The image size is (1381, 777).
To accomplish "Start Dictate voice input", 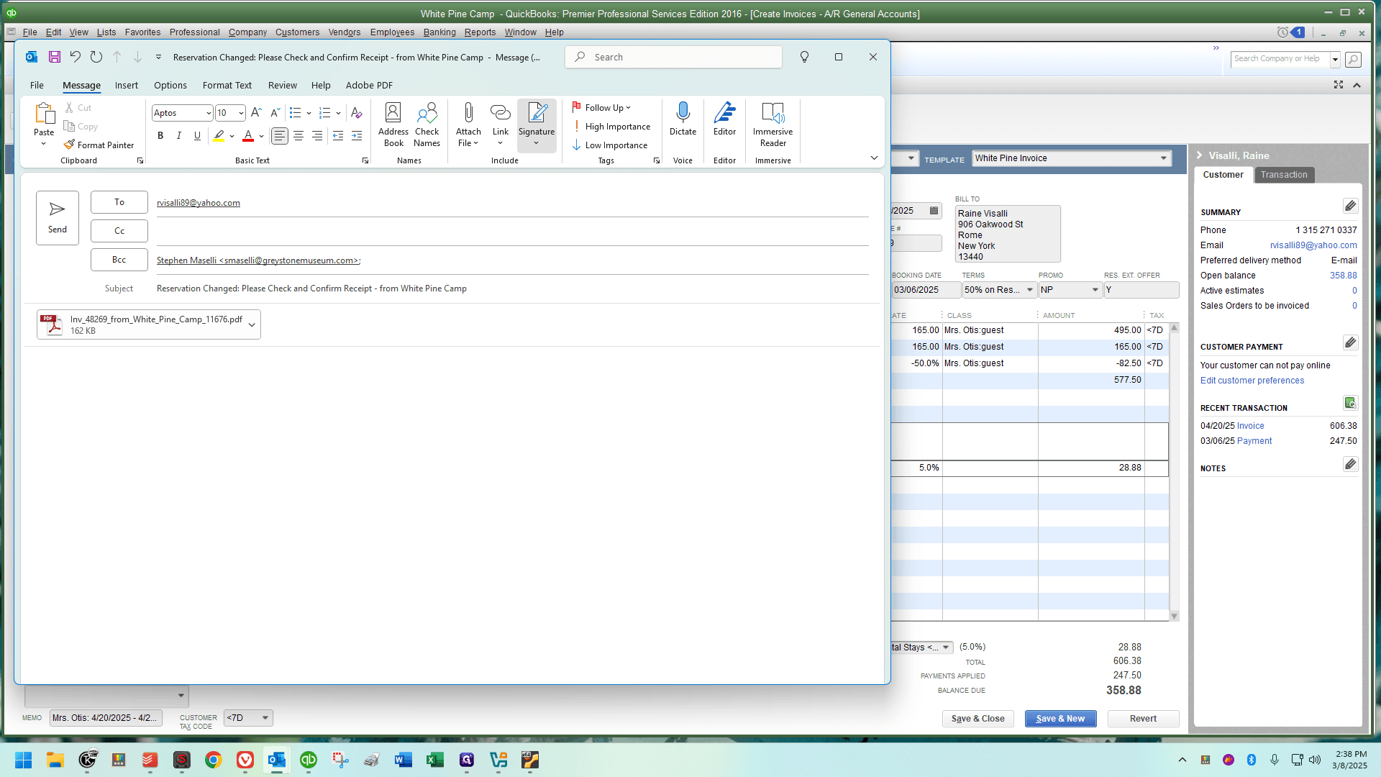I will (x=683, y=120).
